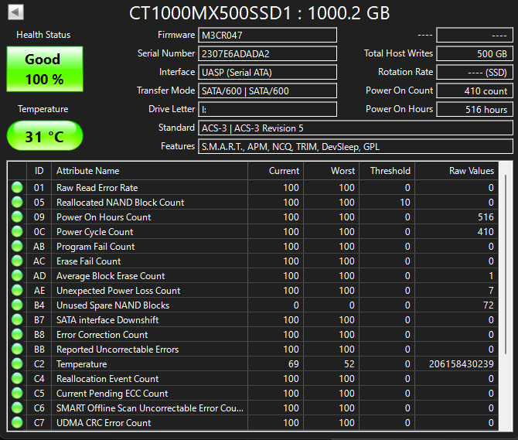
Task: Select the Current Pending ECC Count row name
Action: (x=112, y=394)
